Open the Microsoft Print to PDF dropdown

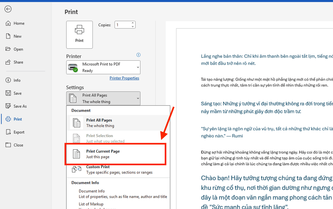(x=103, y=67)
